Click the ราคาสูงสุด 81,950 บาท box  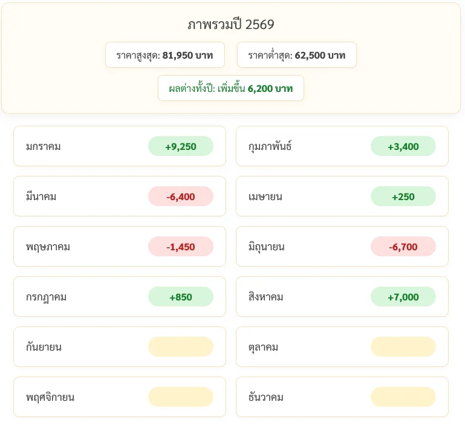coord(165,55)
